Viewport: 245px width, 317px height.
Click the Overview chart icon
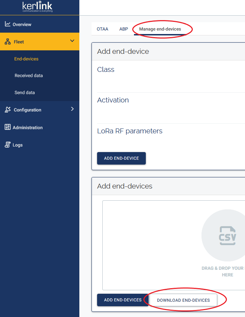7,24
